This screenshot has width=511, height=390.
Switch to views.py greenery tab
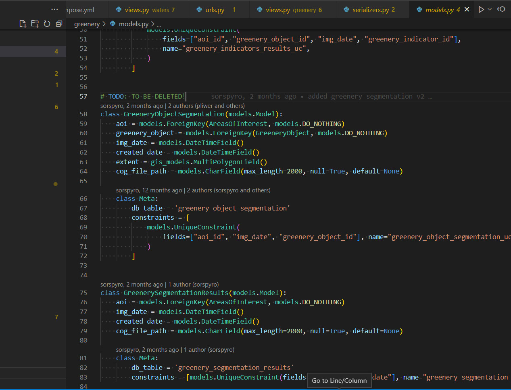(292, 10)
